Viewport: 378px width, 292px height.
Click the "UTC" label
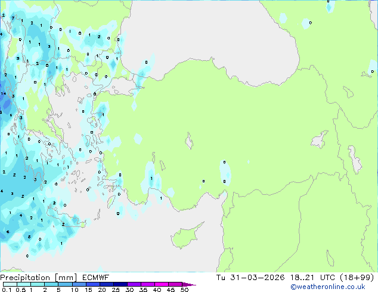327,278
